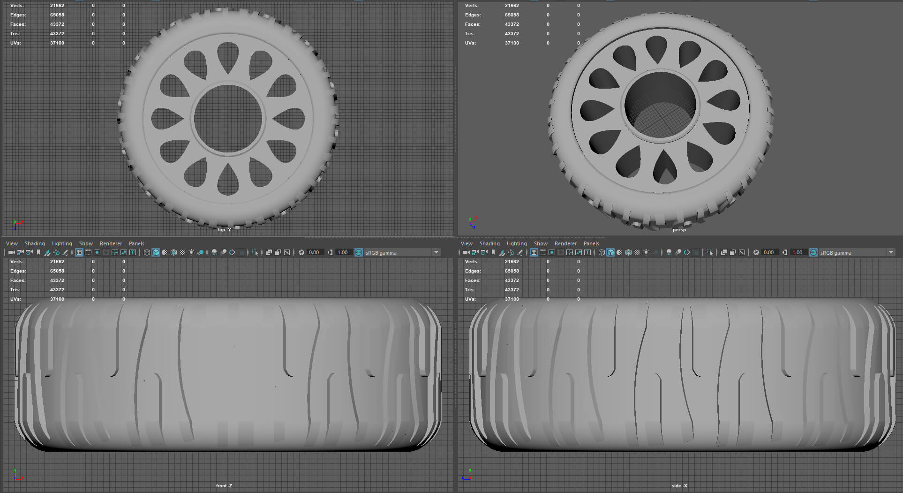This screenshot has width=903, height=493.
Task: Open the Lighting menu in side view panel
Action: point(517,243)
